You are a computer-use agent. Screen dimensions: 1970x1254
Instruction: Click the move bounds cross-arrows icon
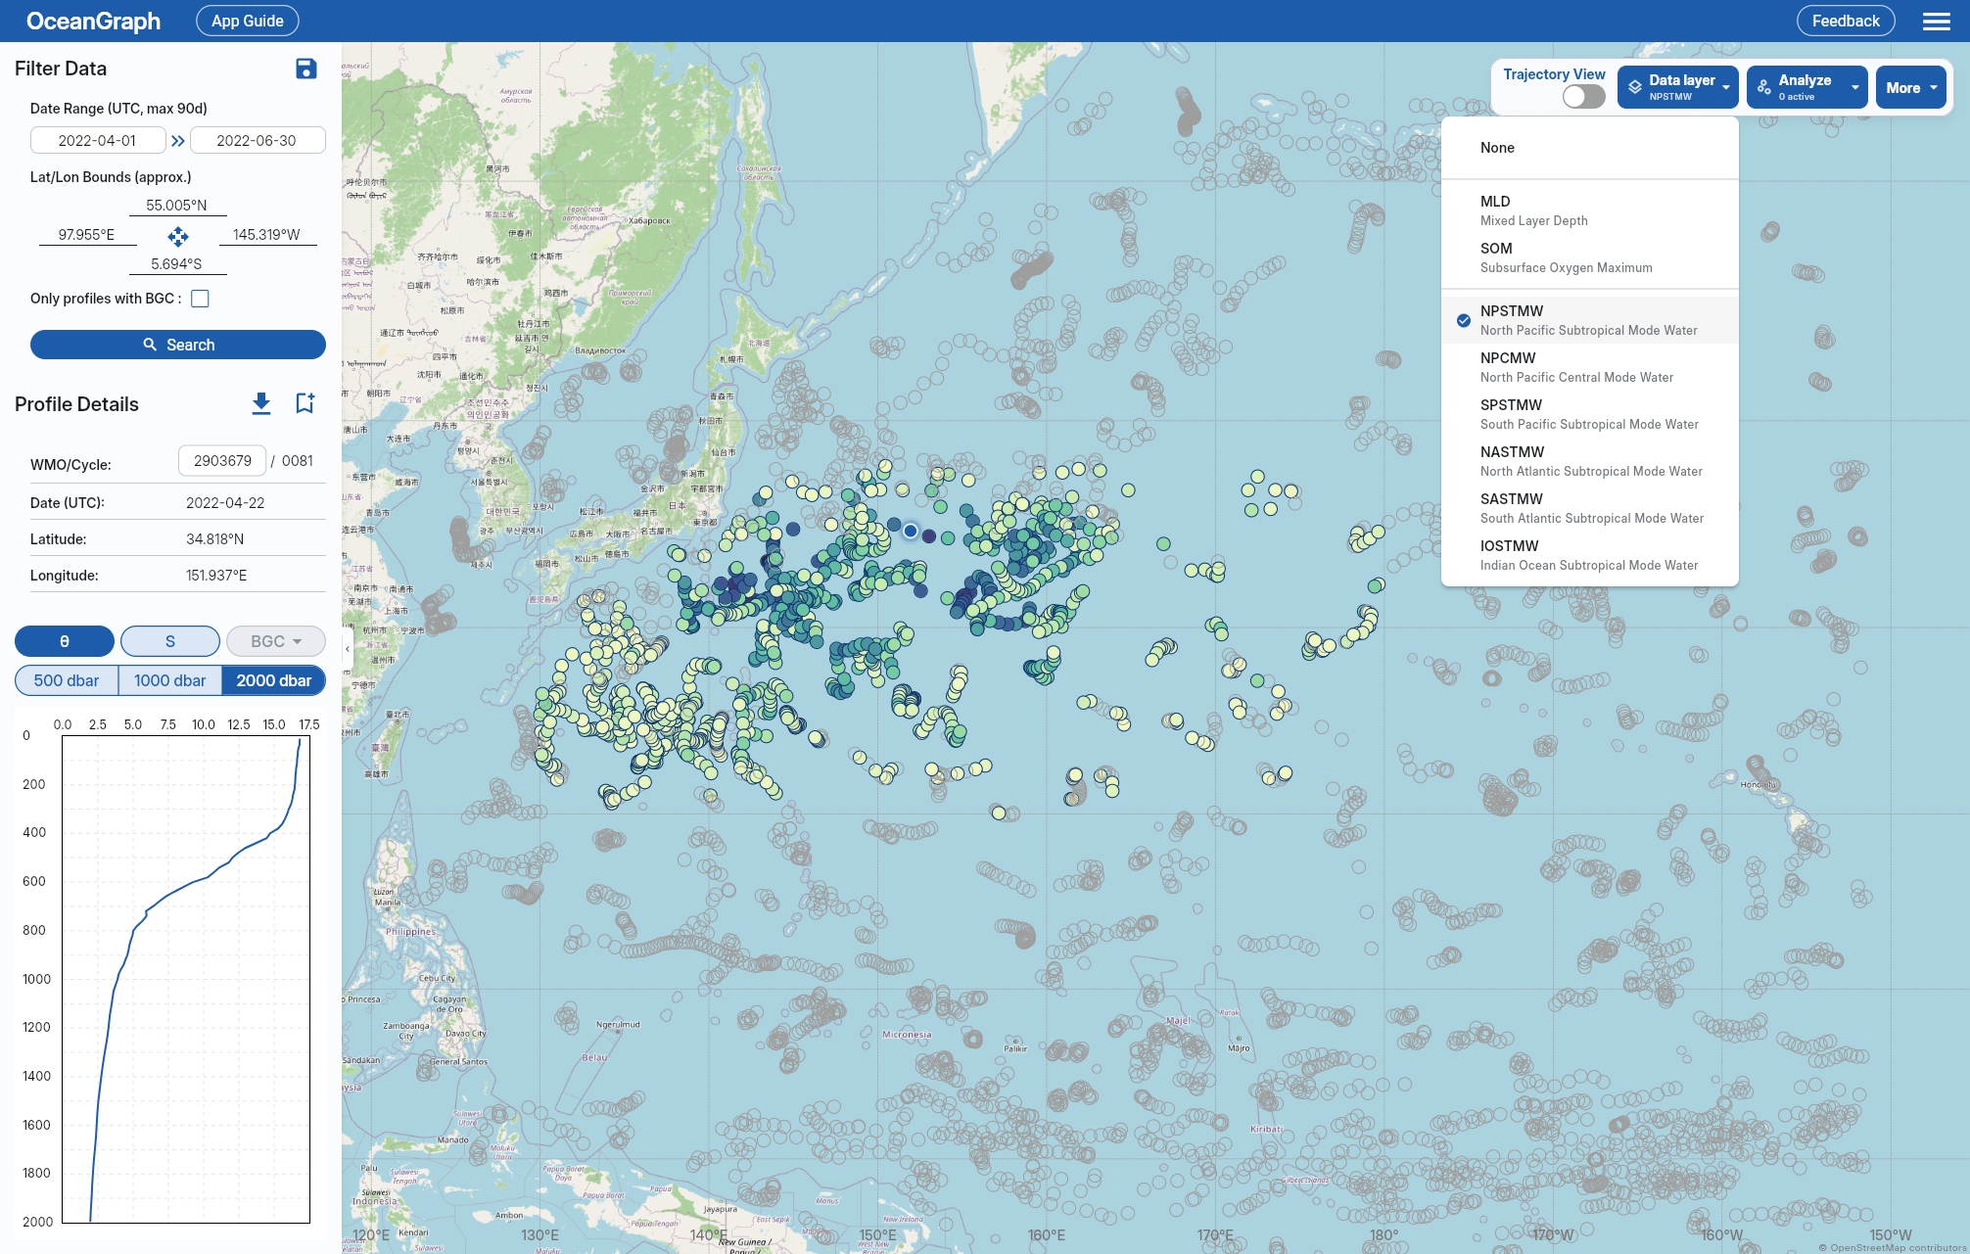click(178, 236)
